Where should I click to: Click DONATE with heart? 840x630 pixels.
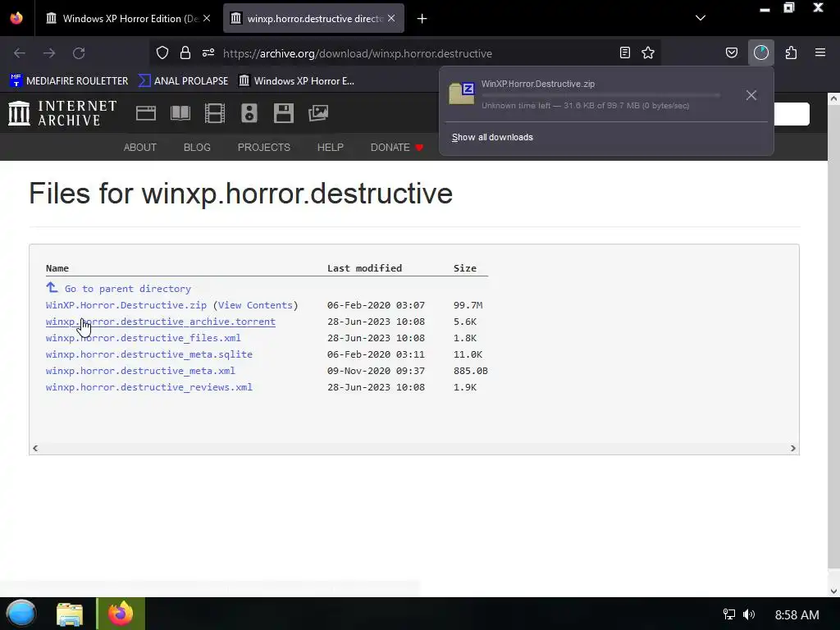tap(397, 148)
